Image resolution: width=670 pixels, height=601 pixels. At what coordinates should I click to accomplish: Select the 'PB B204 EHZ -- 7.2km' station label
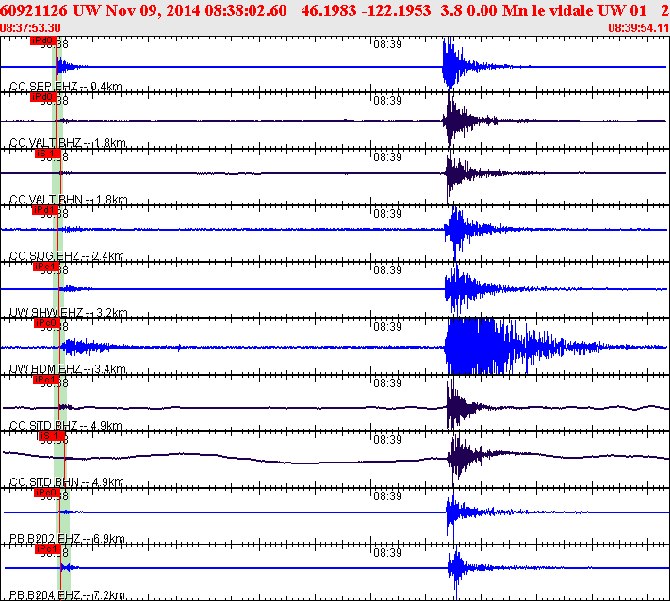click(67, 595)
